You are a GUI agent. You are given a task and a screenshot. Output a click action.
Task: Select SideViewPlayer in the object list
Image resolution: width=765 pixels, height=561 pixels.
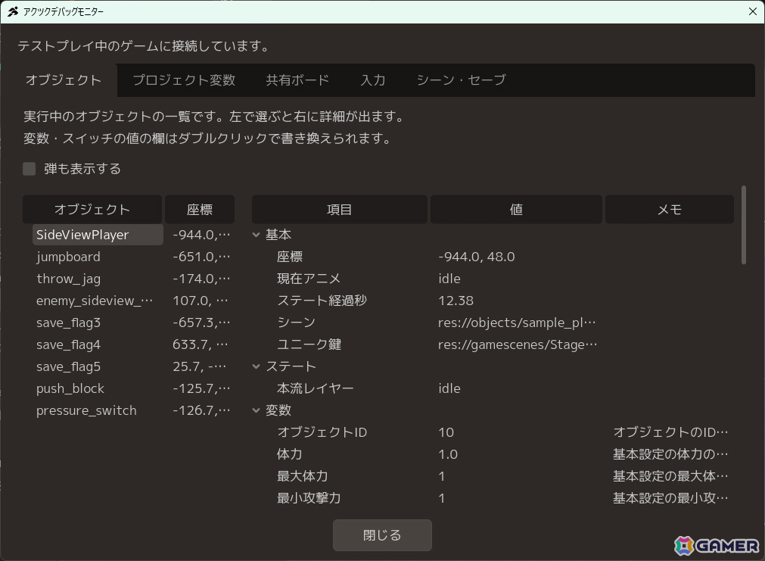pyautogui.click(x=98, y=235)
